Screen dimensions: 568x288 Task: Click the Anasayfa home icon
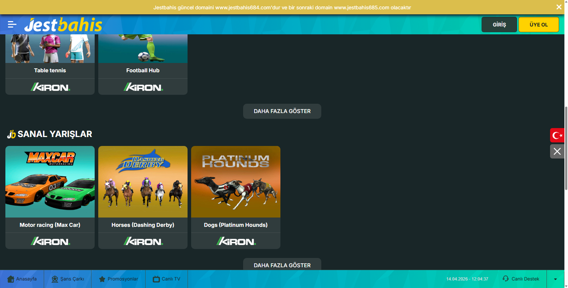pos(11,279)
